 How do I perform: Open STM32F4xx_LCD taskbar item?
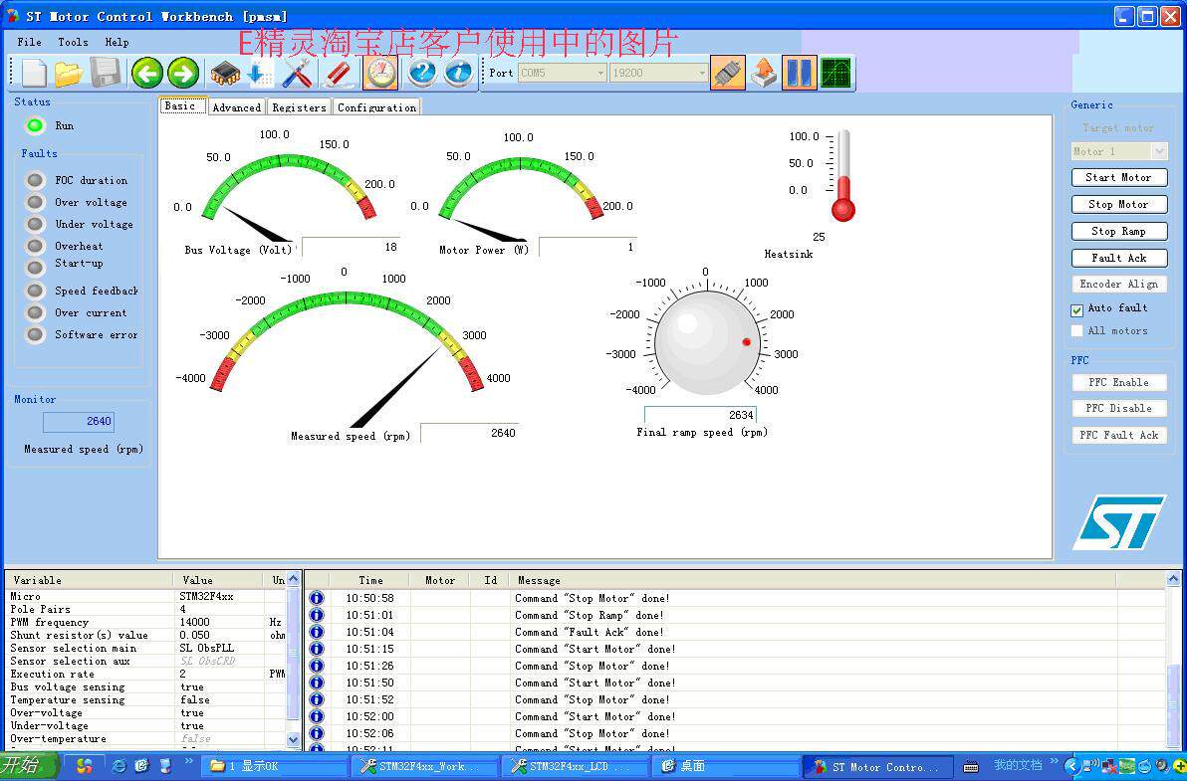575,767
